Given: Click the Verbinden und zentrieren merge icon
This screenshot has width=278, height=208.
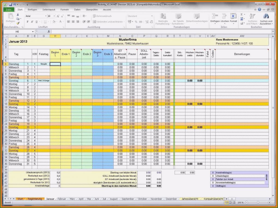Looking at the screenshot, I should tap(94, 21).
